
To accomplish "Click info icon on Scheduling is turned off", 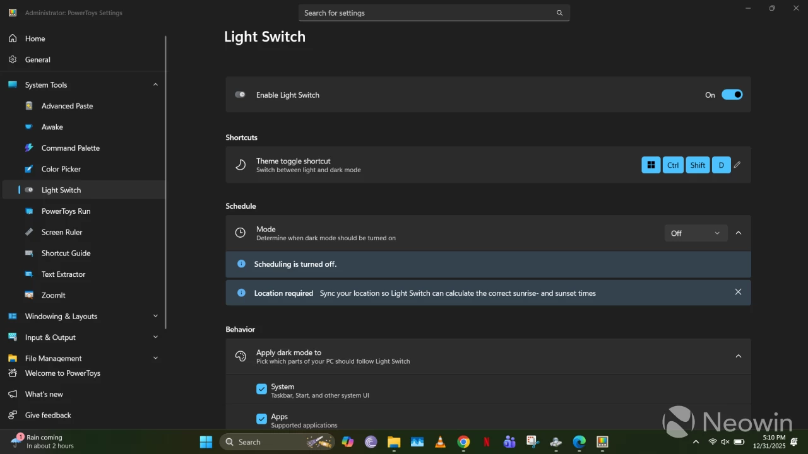I will 241,264.
